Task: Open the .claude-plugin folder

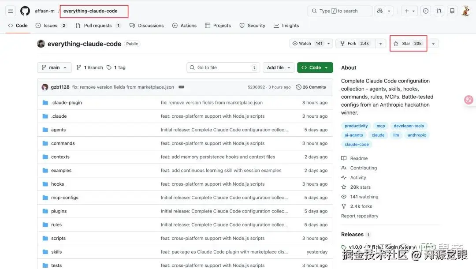Action: point(67,103)
